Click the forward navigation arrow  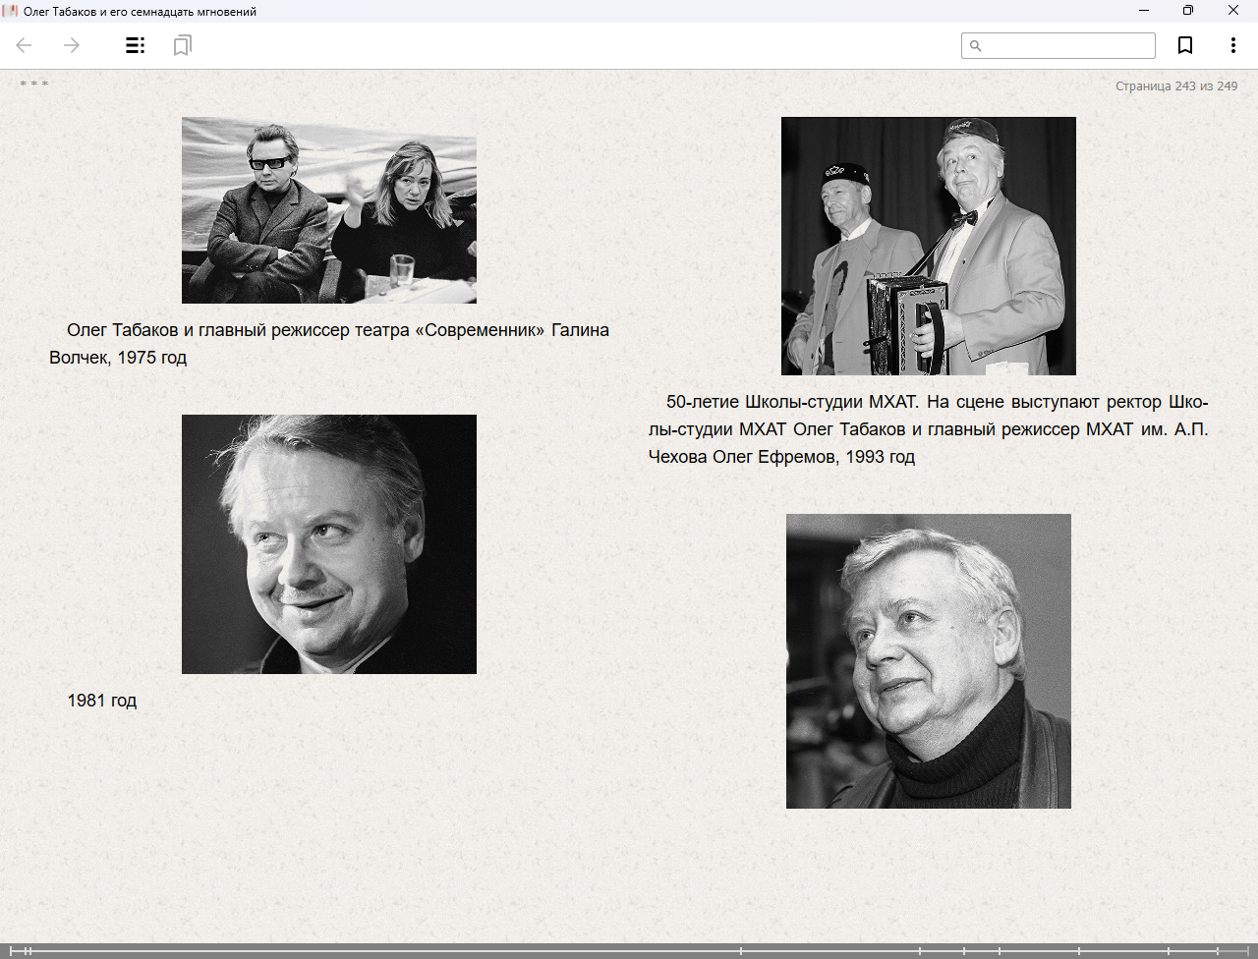[72, 45]
